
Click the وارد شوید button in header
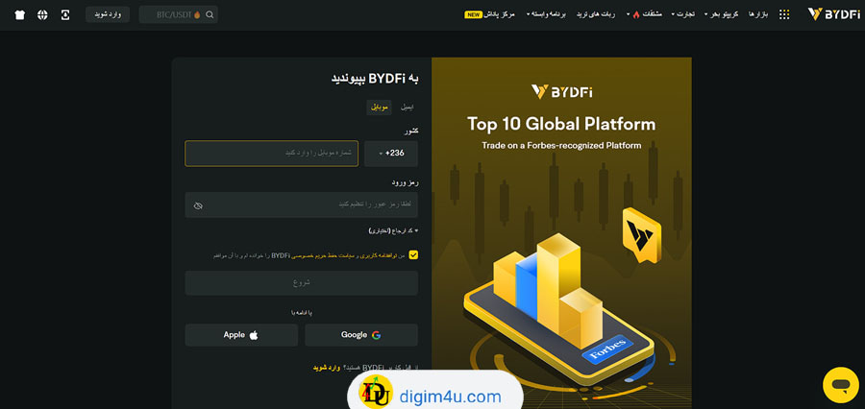point(108,15)
